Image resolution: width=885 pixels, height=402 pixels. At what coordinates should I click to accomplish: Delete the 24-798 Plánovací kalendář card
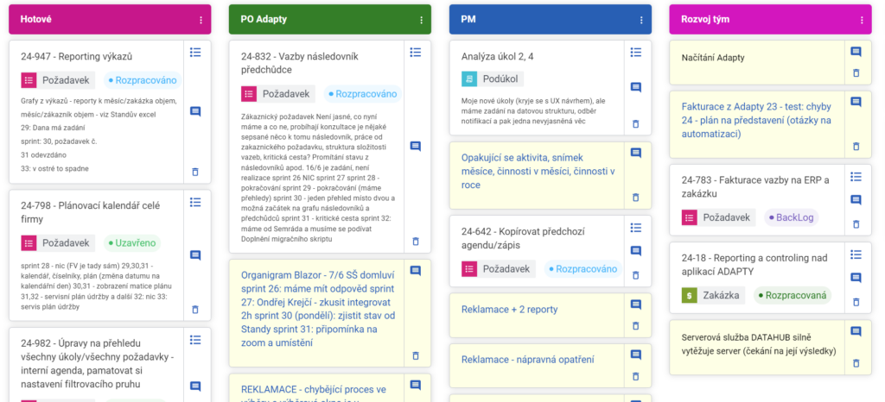pyautogui.click(x=195, y=310)
